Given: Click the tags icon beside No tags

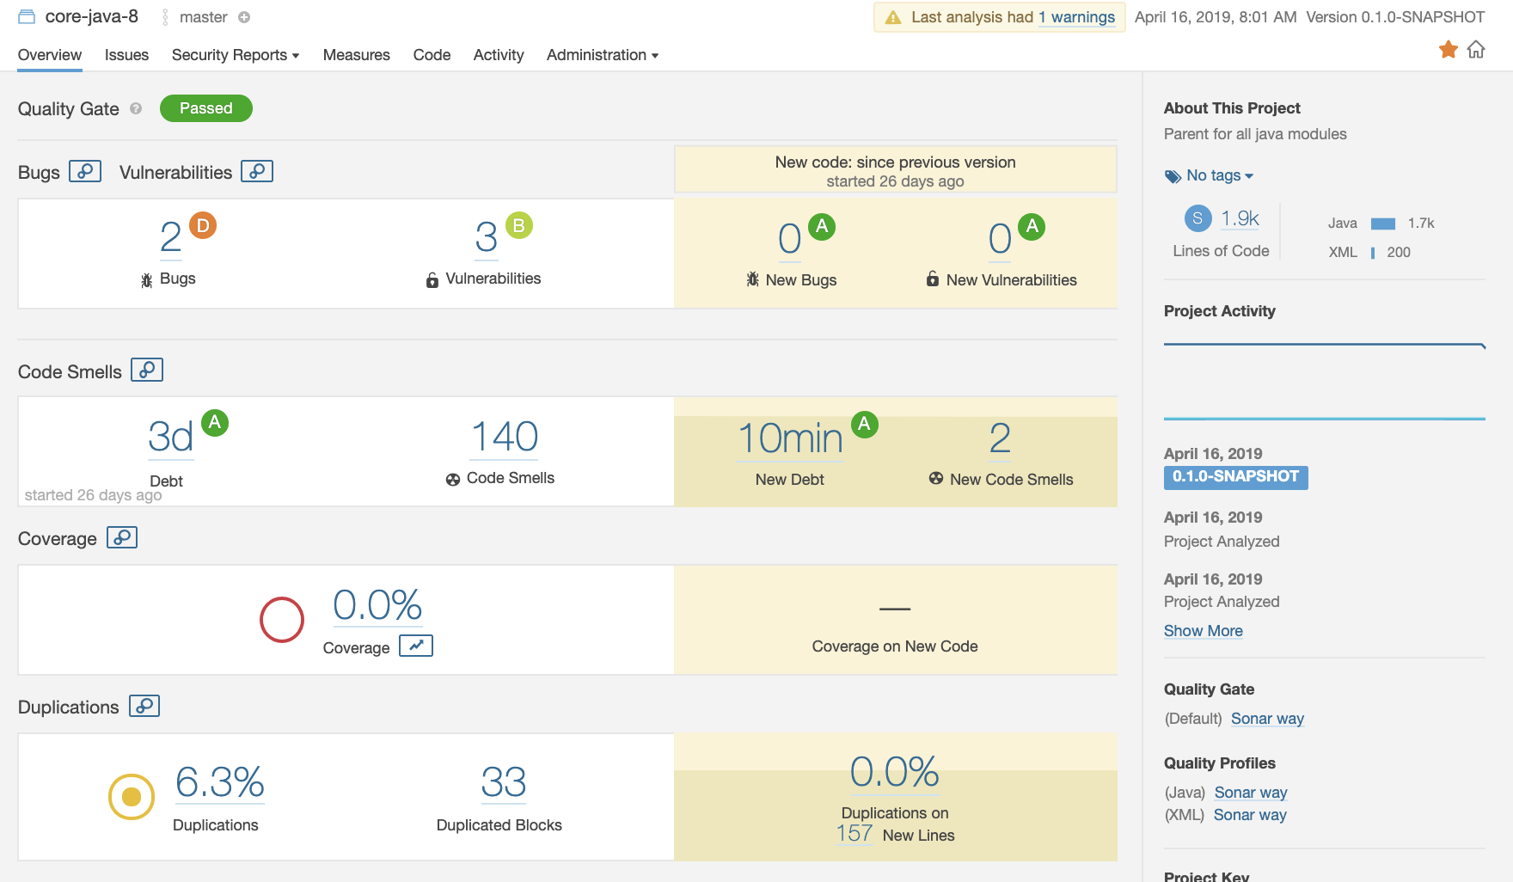Looking at the screenshot, I should pyautogui.click(x=1173, y=176).
